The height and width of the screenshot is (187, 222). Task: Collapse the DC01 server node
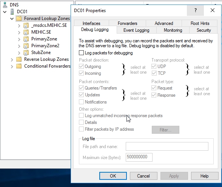(5, 12)
